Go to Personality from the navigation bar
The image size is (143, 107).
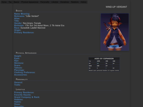[x=45, y=2]
